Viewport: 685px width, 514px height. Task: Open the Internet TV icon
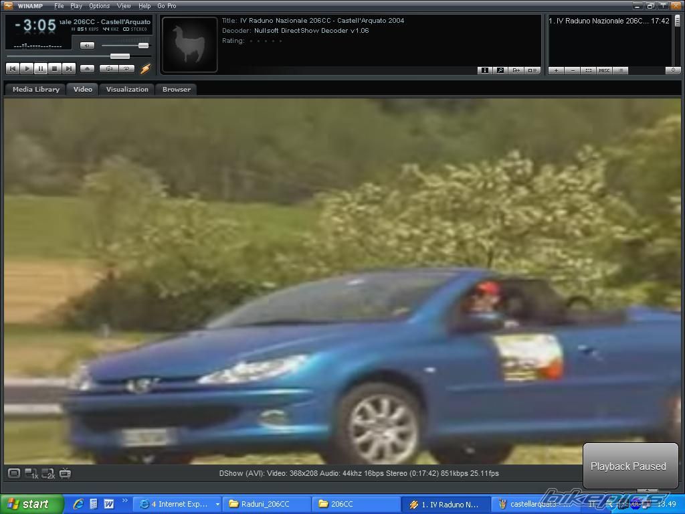click(x=65, y=473)
